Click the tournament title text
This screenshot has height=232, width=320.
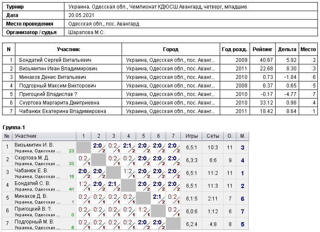click(x=157, y=7)
